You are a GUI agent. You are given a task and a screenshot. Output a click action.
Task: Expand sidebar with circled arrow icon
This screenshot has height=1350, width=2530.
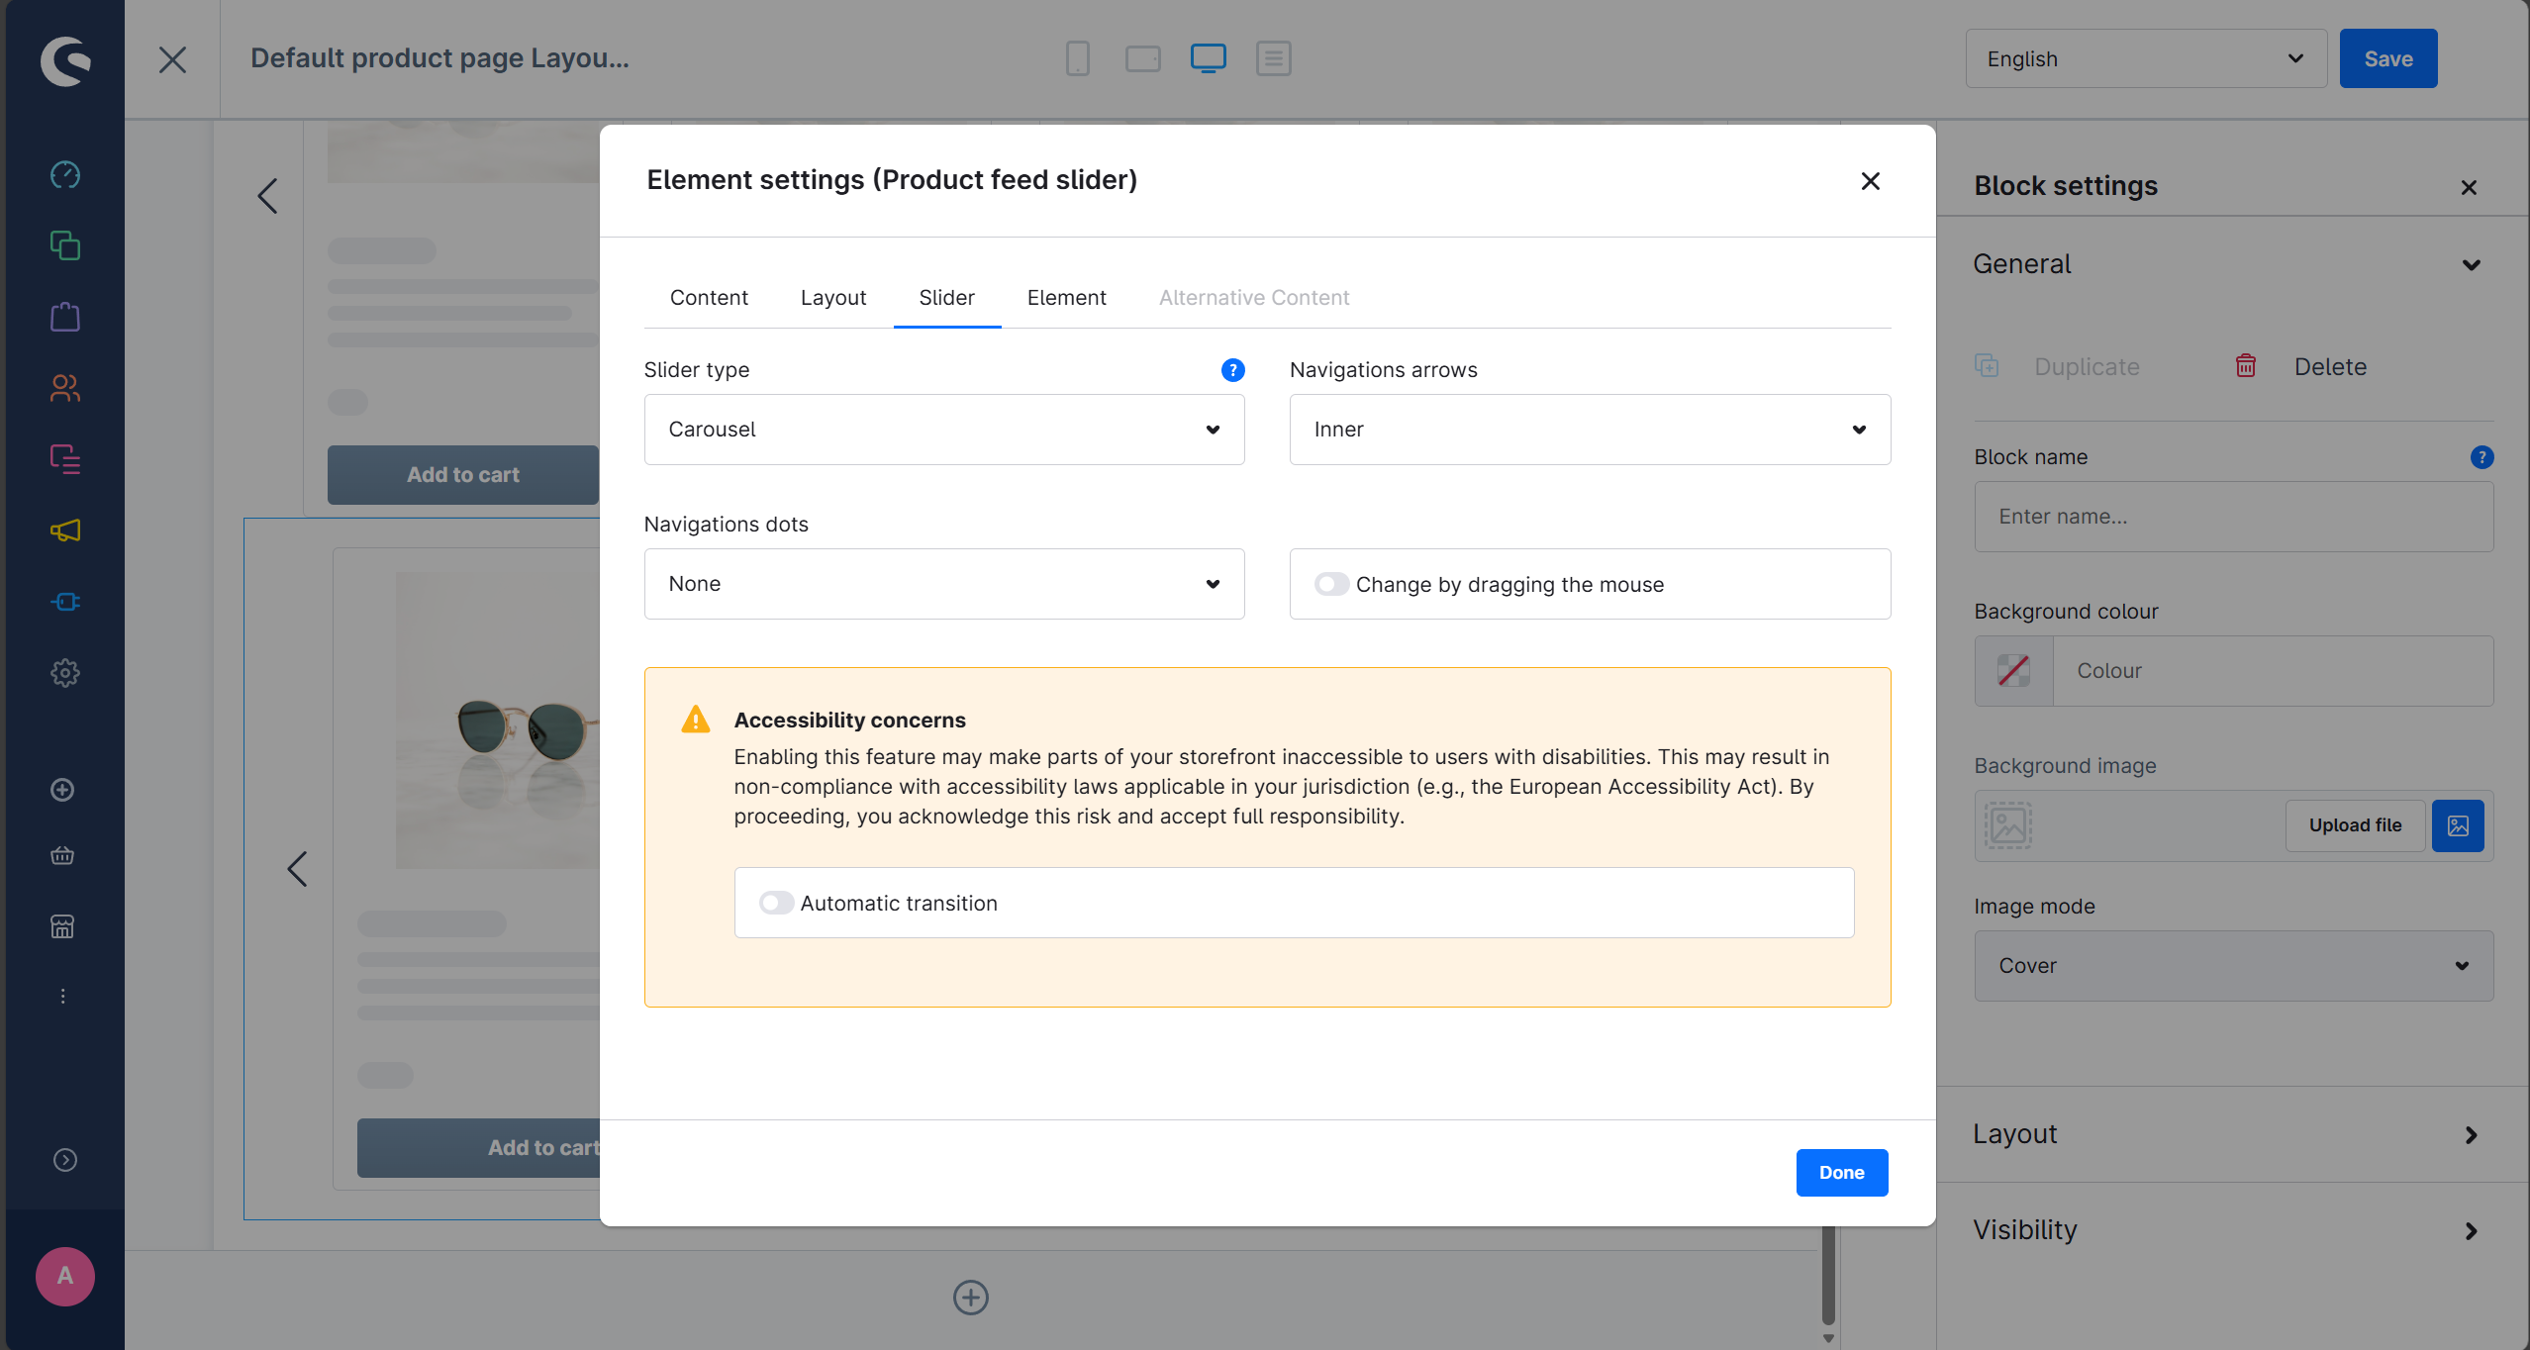tap(65, 1160)
